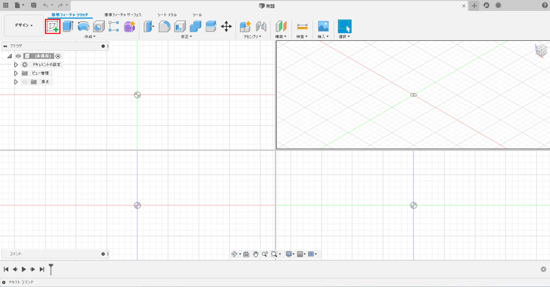Expand the ビュー管理 node
Image resolution: width=550 pixels, height=287 pixels.
[x=16, y=73]
